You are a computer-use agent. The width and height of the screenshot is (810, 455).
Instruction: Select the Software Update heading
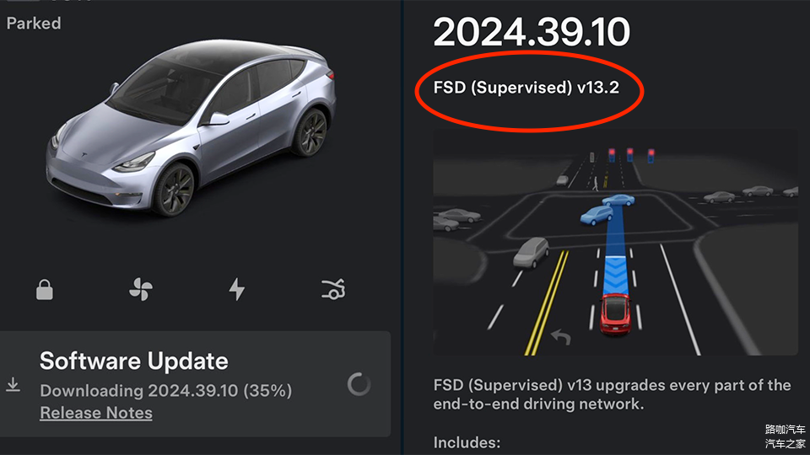134,361
